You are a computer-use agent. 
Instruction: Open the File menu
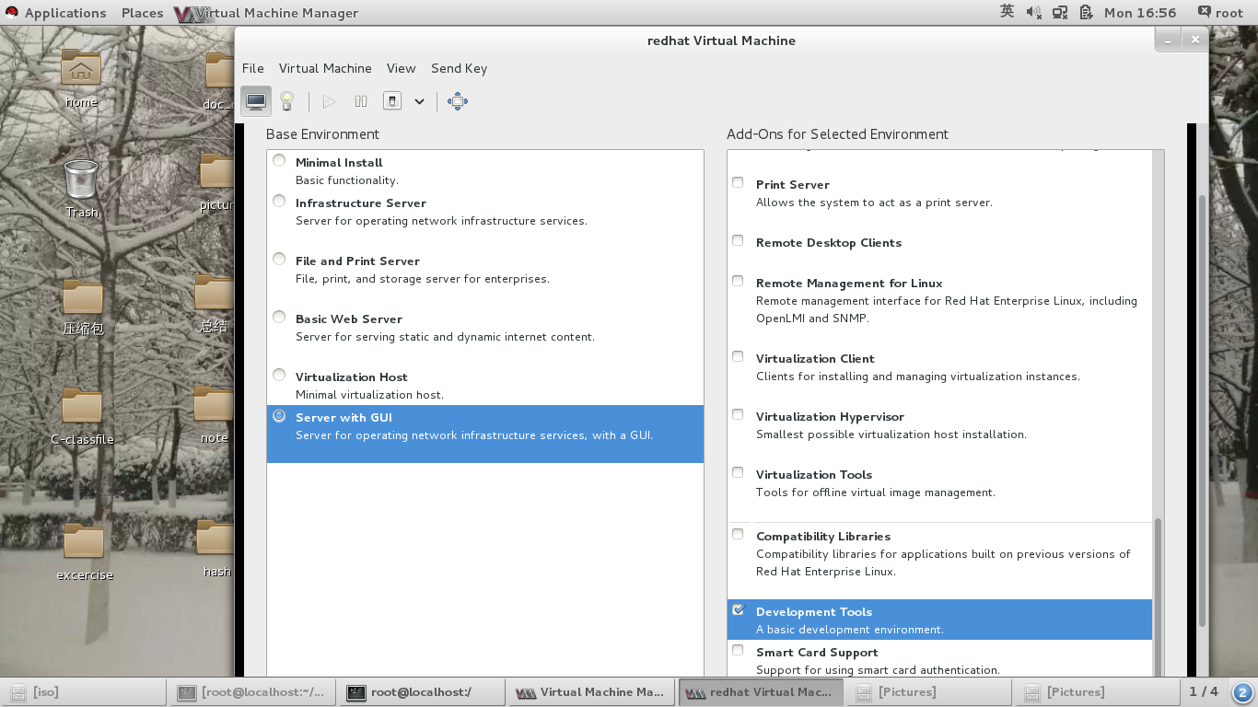(x=252, y=68)
